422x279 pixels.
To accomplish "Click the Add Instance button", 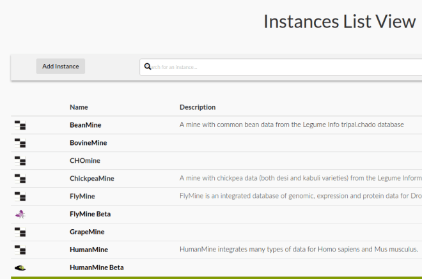I will click(61, 66).
